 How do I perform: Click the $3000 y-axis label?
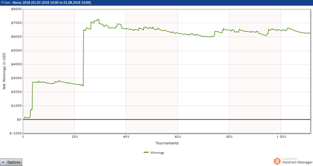[17, 78]
